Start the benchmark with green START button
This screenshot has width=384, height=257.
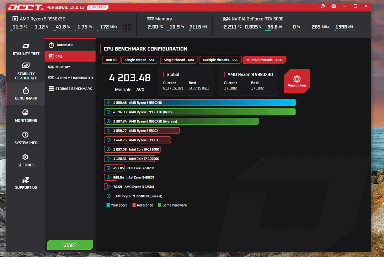(x=70, y=245)
